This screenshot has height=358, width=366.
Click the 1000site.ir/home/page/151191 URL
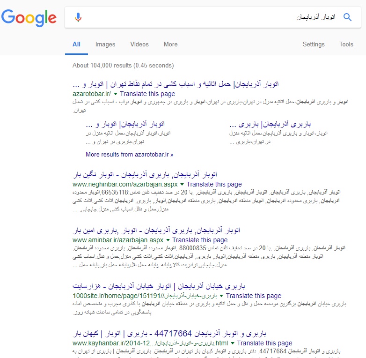click(x=145, y=296)
